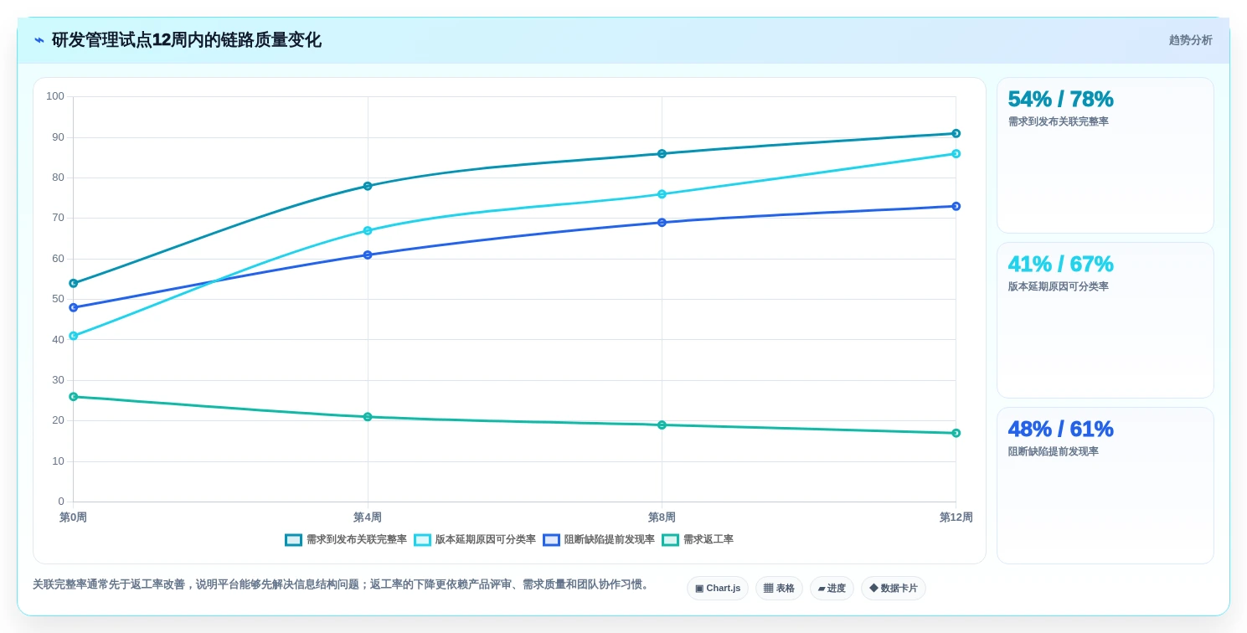
Task: Select the 数据卡片 tag chip
Action: [894, 589]
